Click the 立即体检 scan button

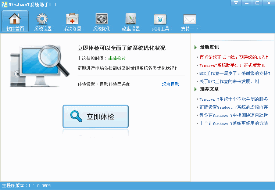(x=96, y=116)
